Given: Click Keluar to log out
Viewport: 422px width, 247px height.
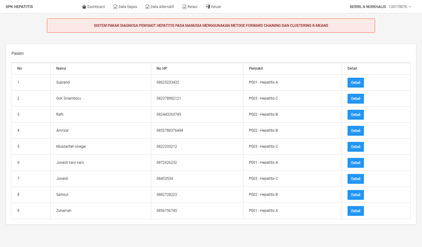Looking at the screenshot, I should [213, 7].
